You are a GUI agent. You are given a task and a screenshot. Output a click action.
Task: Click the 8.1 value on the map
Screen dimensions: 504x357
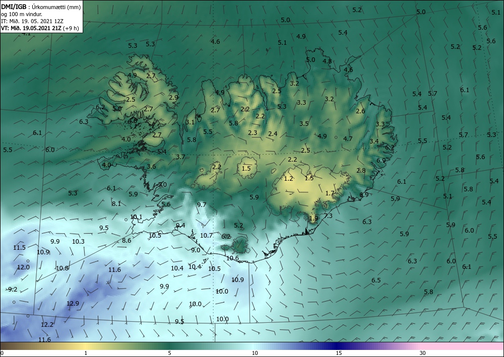pyautogui.click(x=116, y=203)
